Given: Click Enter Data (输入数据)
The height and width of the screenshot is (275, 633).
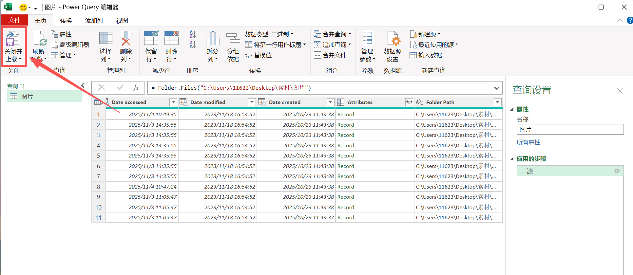Looking at the screenshot, I should (426, 55).
